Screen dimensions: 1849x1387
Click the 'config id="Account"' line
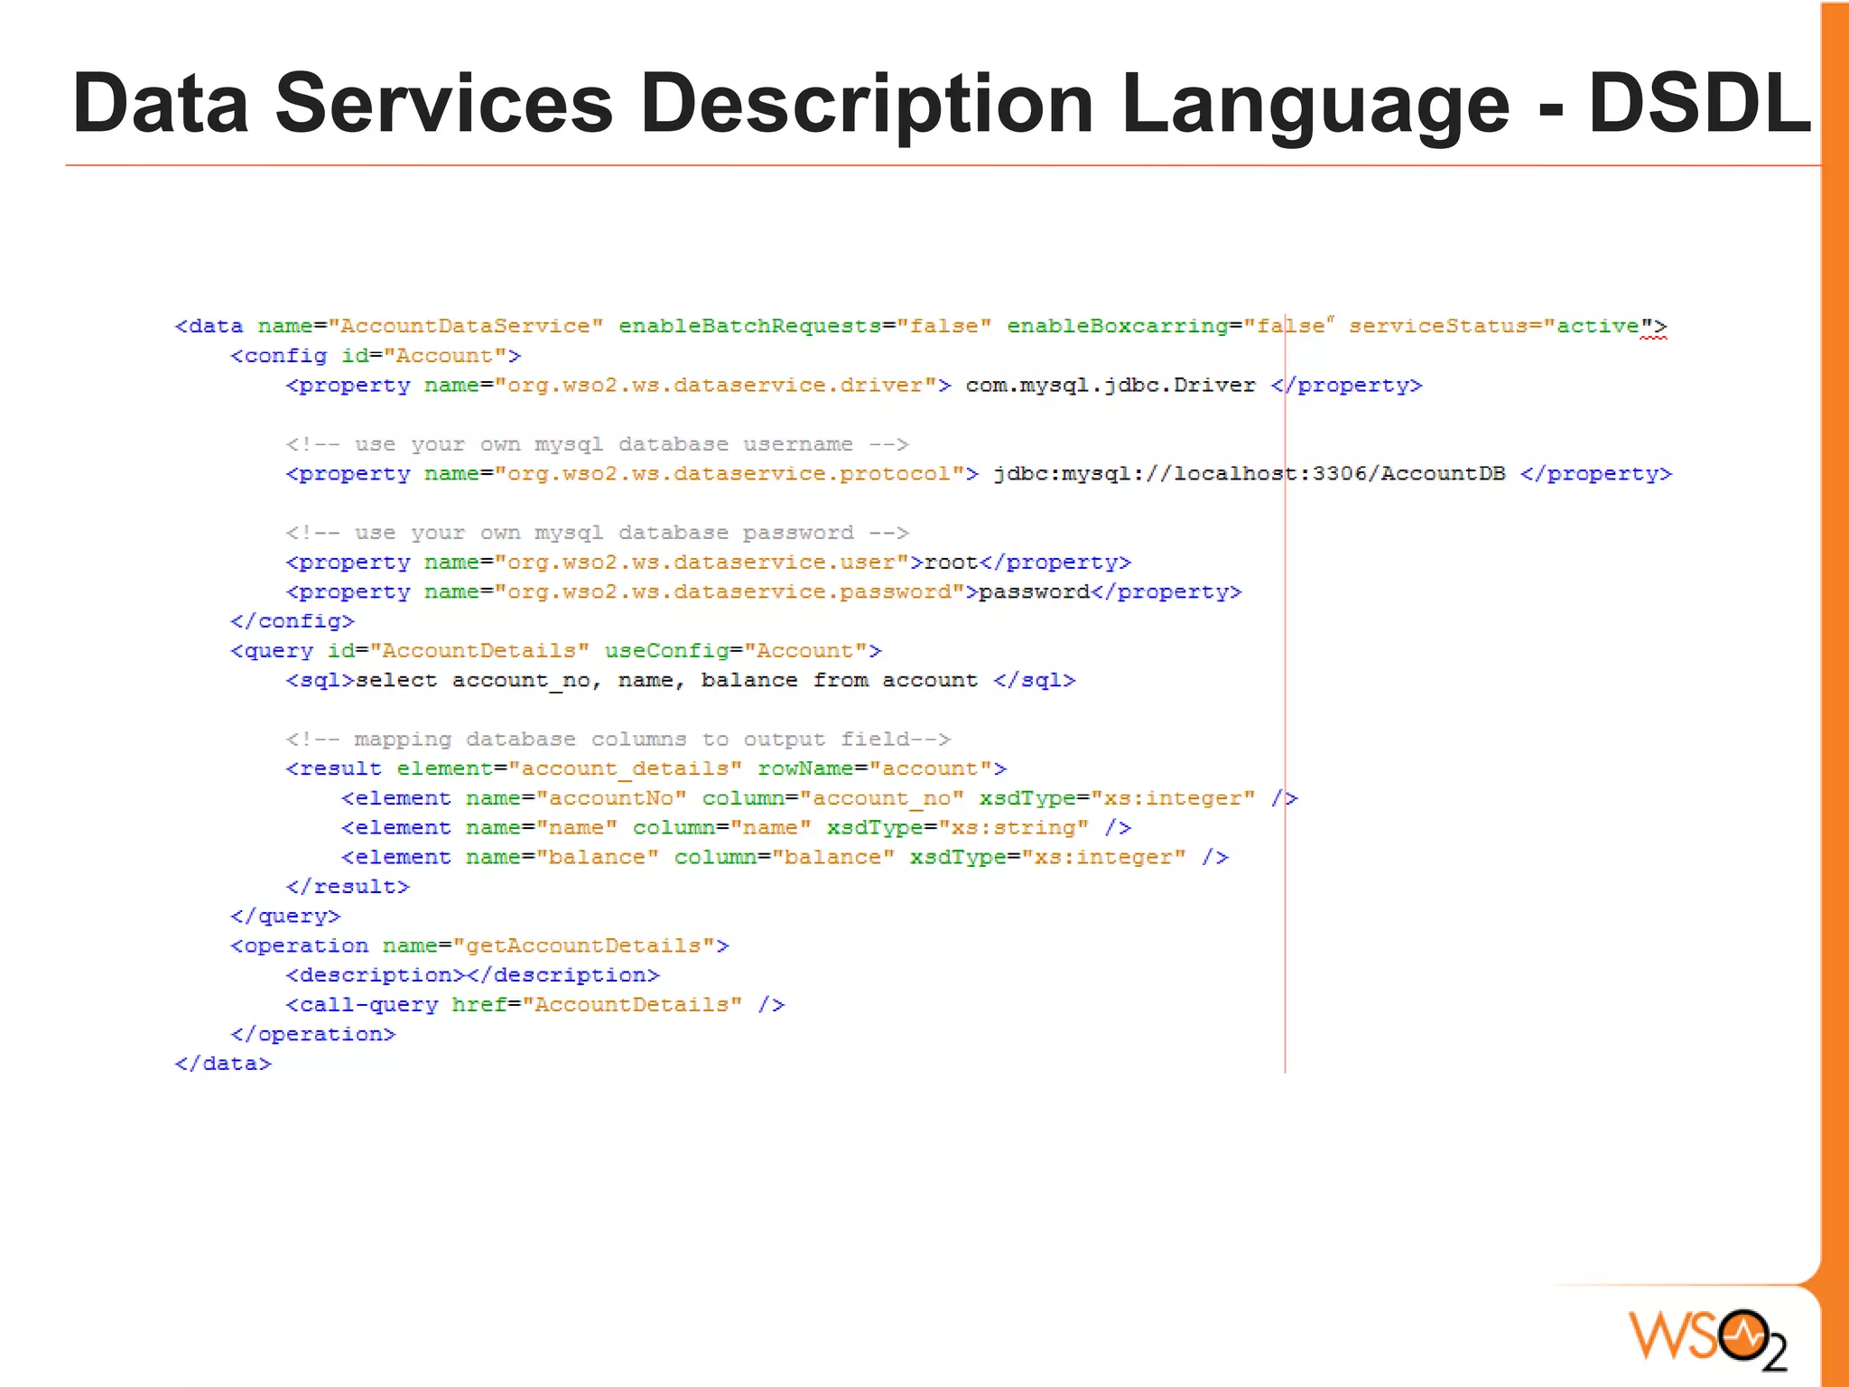tap(376, 356)
